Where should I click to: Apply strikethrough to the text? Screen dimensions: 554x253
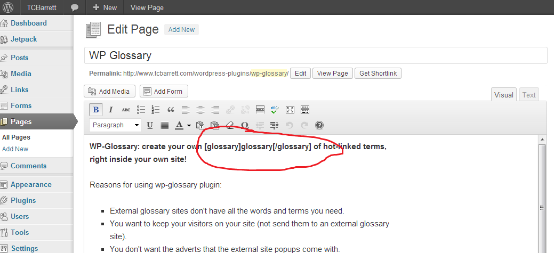point(126,110)
